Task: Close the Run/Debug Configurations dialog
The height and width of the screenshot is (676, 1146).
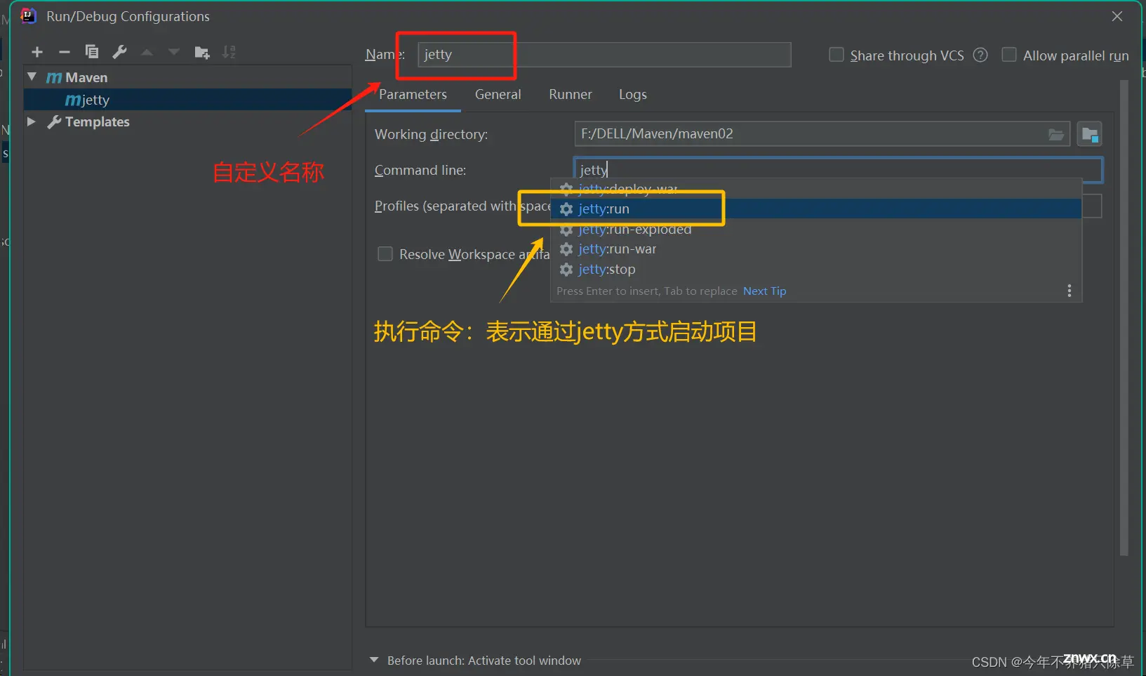Action: point(1117,16)
